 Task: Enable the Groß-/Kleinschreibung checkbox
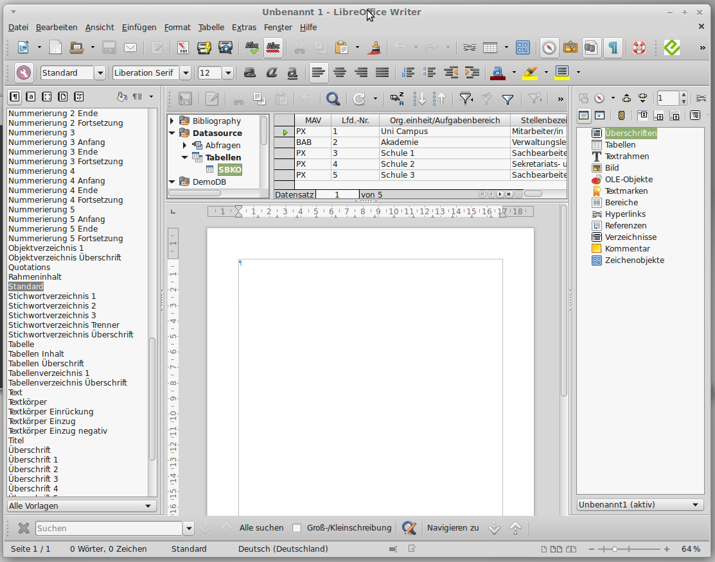pos(297,528)
